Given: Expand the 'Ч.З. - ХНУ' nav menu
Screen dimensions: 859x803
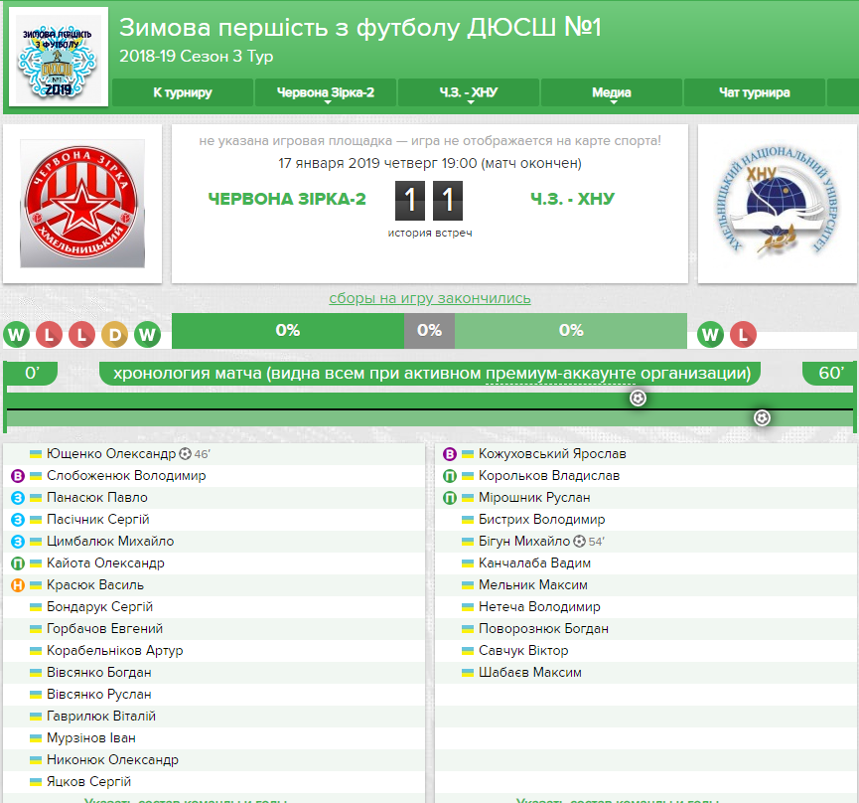Looking at the screenshot, I should [469, 92].
